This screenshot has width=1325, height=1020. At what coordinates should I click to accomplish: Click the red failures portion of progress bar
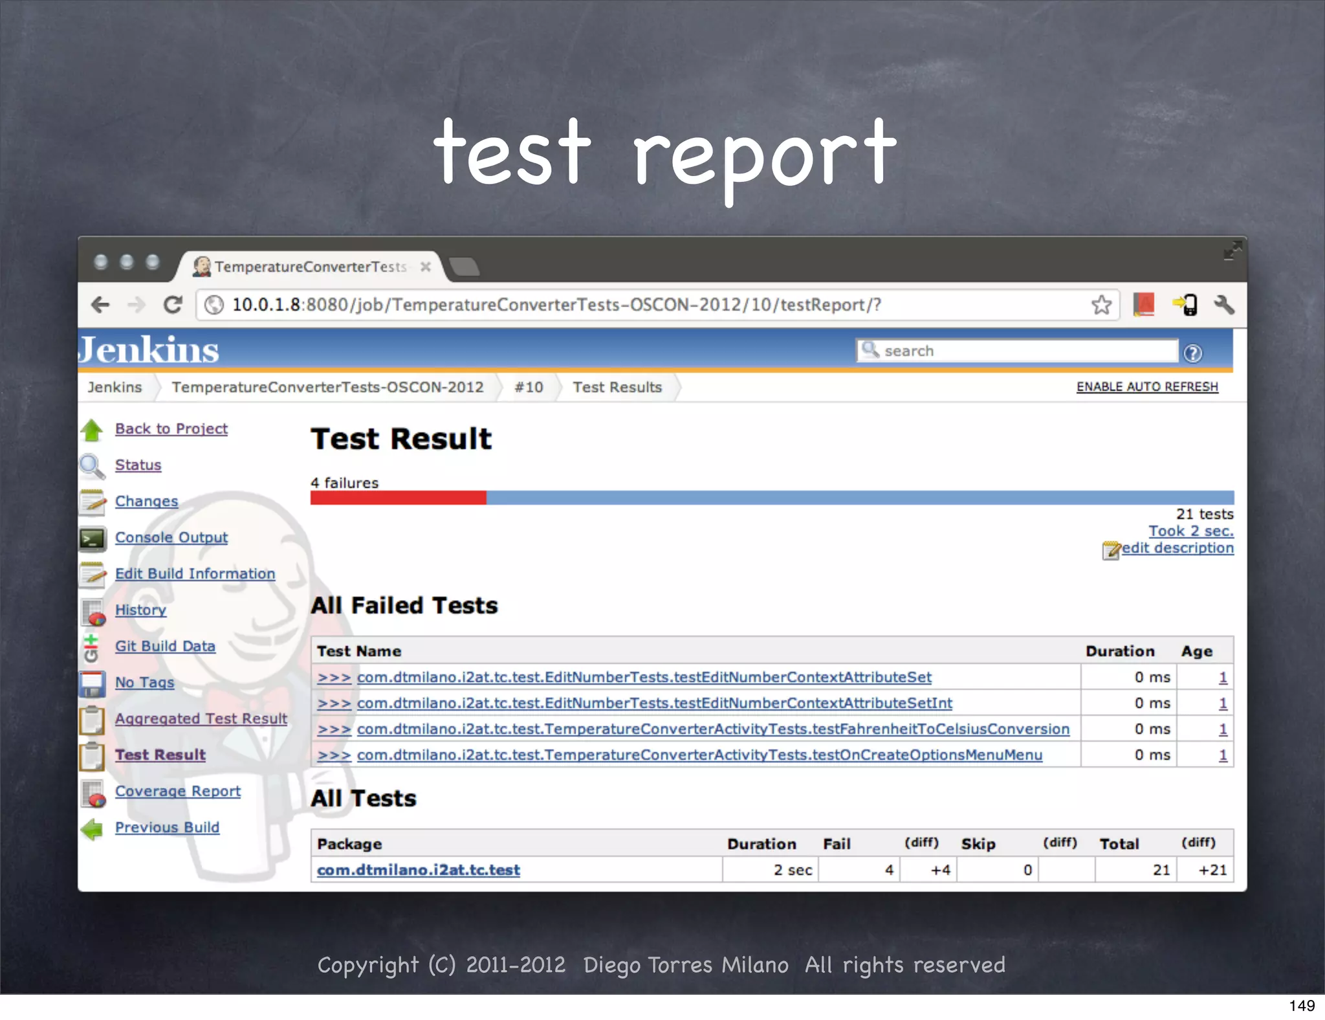(x=398, y=498)
